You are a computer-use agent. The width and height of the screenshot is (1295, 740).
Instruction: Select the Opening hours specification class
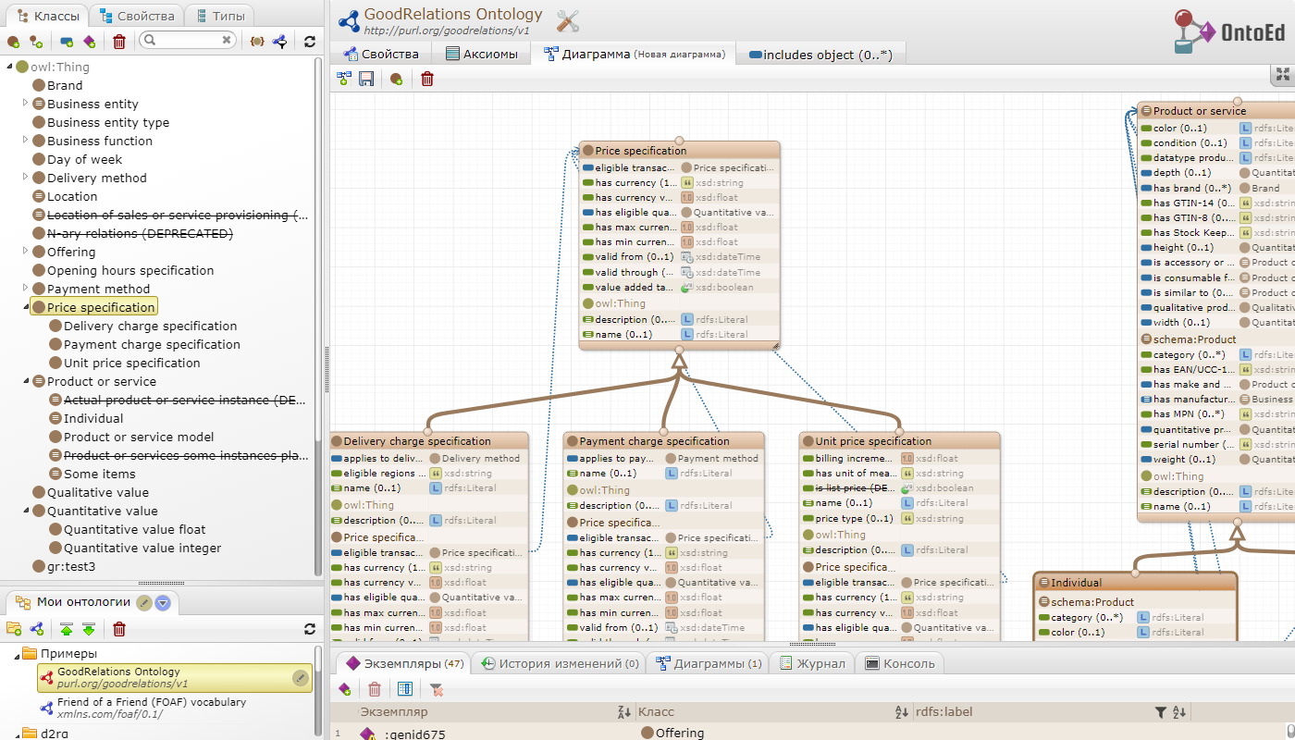pyautogui.click(x=130, y=270)
